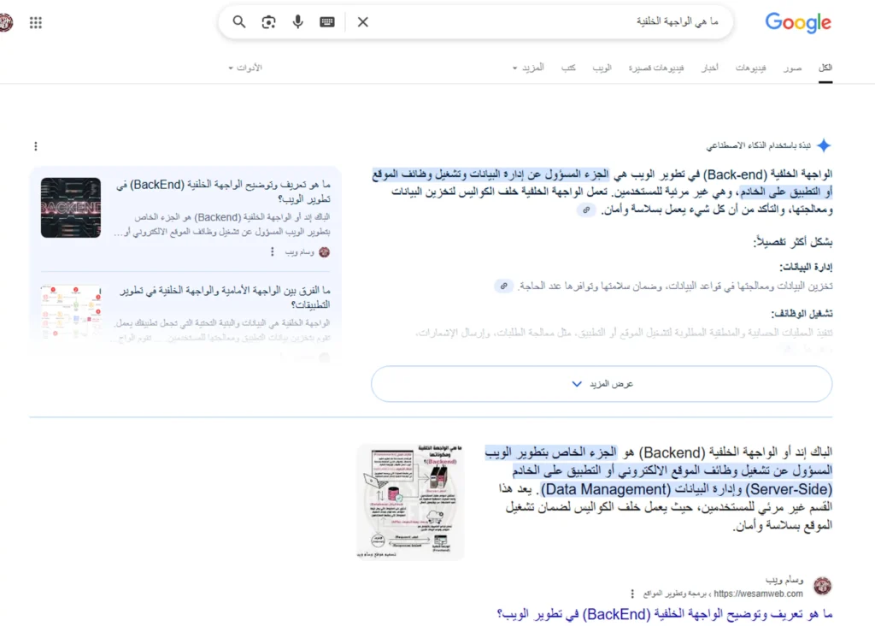875x626 pixels.
Task: Click the تشغيل الوظائف heading text
Action: (x=802, y=313)
